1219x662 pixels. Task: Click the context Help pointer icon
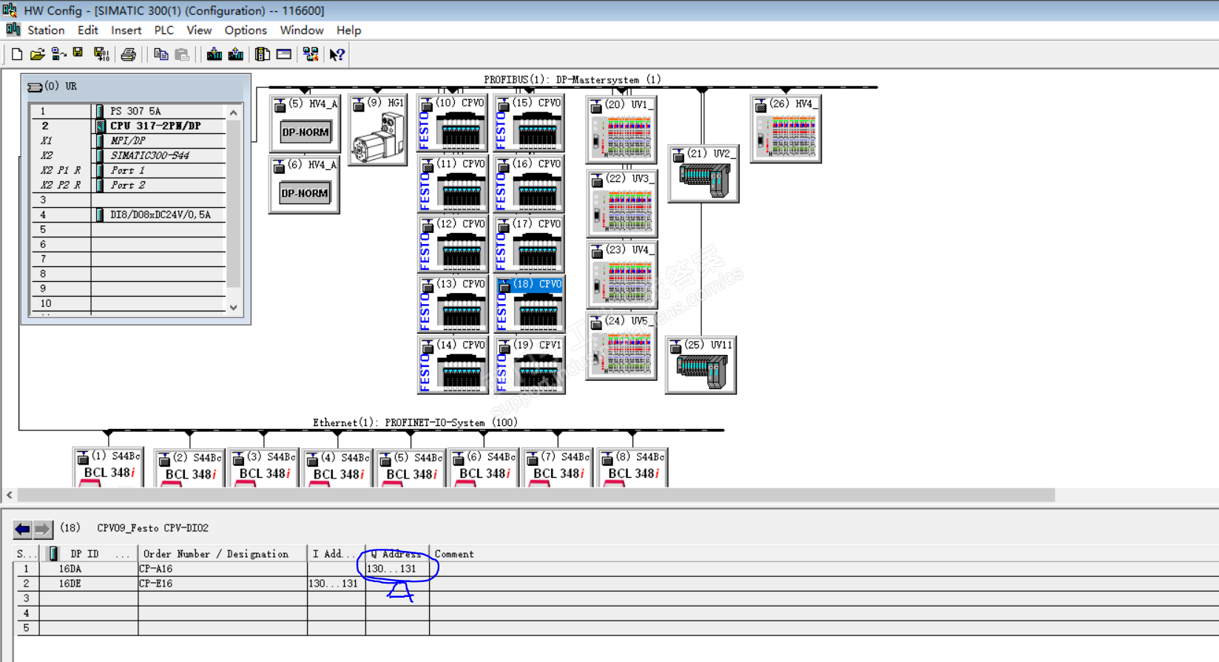337,54
